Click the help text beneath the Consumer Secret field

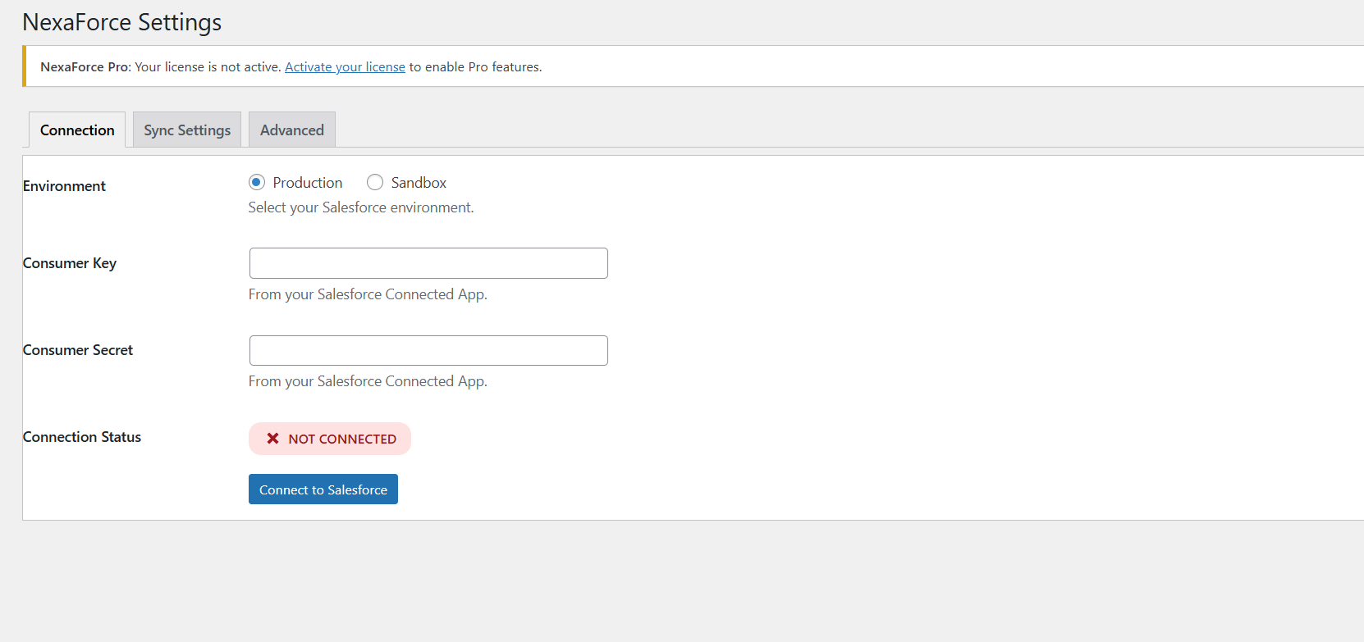tap(368, 381)
